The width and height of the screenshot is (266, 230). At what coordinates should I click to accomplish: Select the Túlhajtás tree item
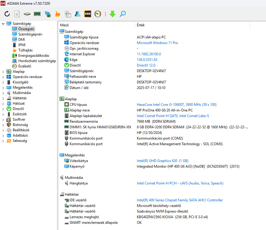pyautogui.click(x=25, y=50)
